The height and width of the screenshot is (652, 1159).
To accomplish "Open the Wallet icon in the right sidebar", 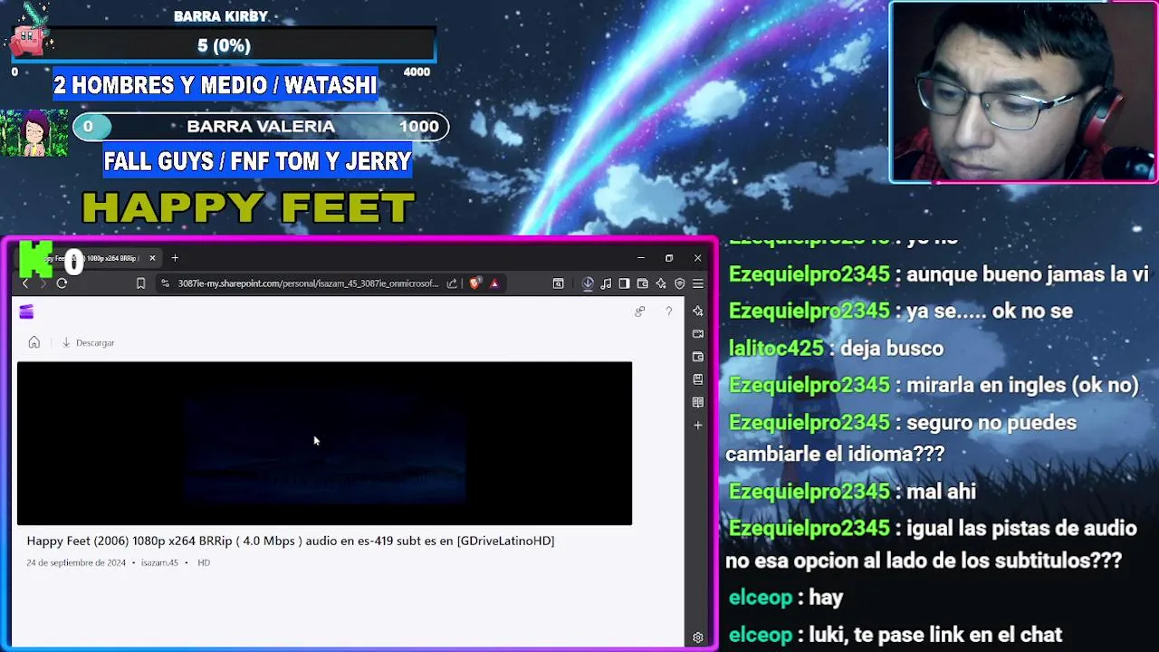I will click(697, 357).
